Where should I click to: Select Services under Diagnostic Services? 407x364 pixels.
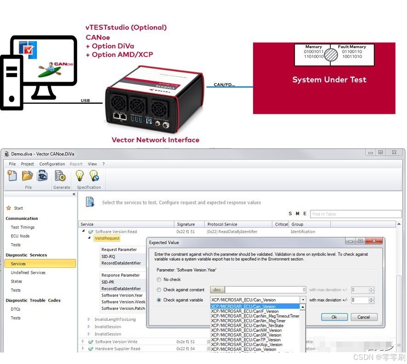pos(40,263)
